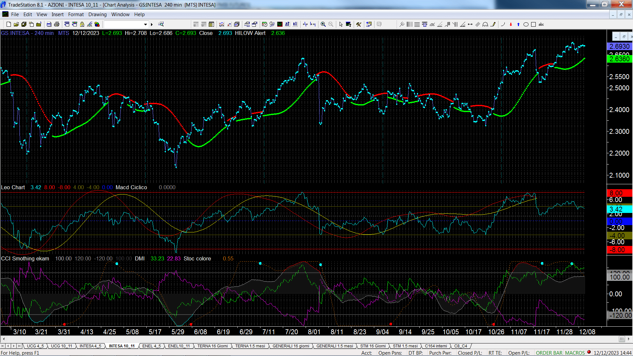The image size is (633, 356).
Task: Click horizontal scrollbar right arrow
Action: pyautogui.click(x=629, y=339)
